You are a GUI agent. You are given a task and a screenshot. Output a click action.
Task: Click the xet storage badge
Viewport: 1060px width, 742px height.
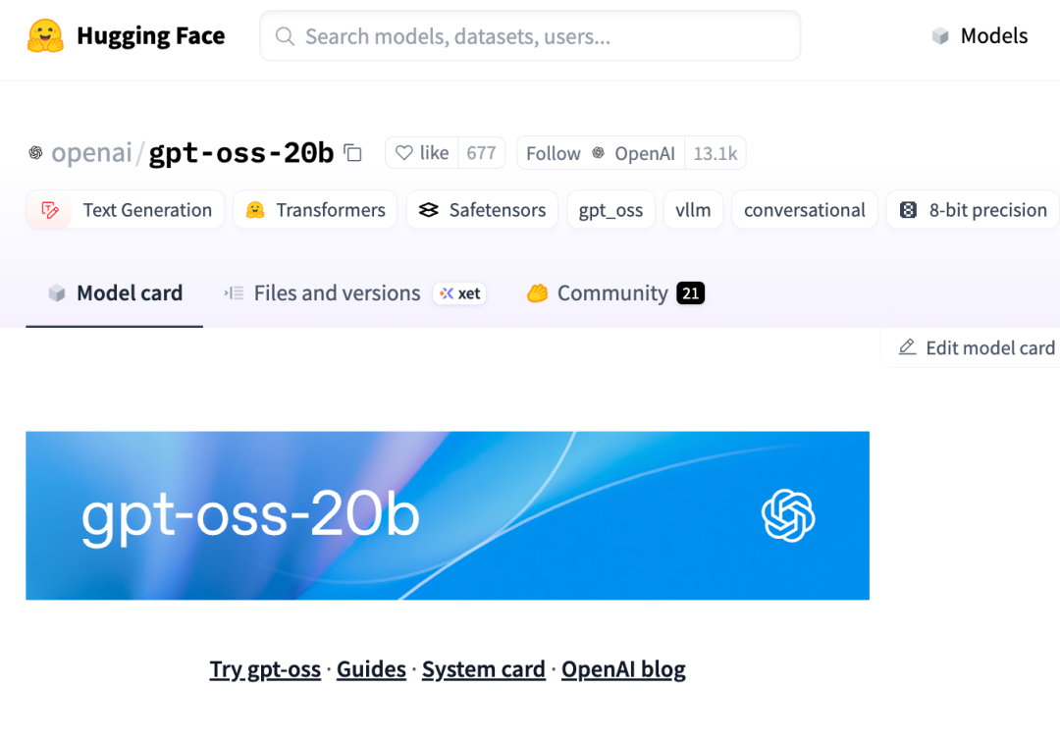pos(460,293)
